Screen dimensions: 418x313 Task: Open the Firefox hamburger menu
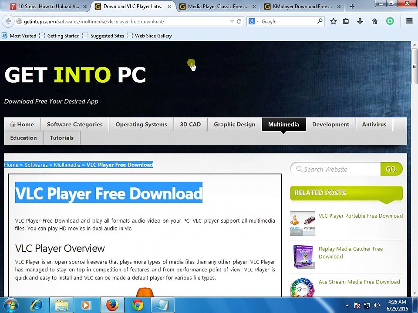[409, 21]
